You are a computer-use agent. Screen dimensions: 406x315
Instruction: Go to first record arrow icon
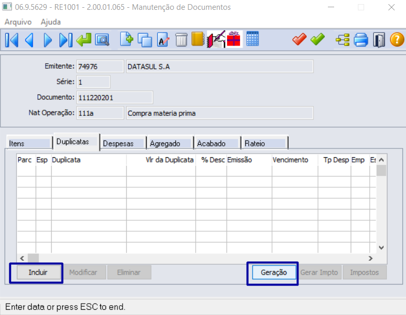(x=11, y=40)
